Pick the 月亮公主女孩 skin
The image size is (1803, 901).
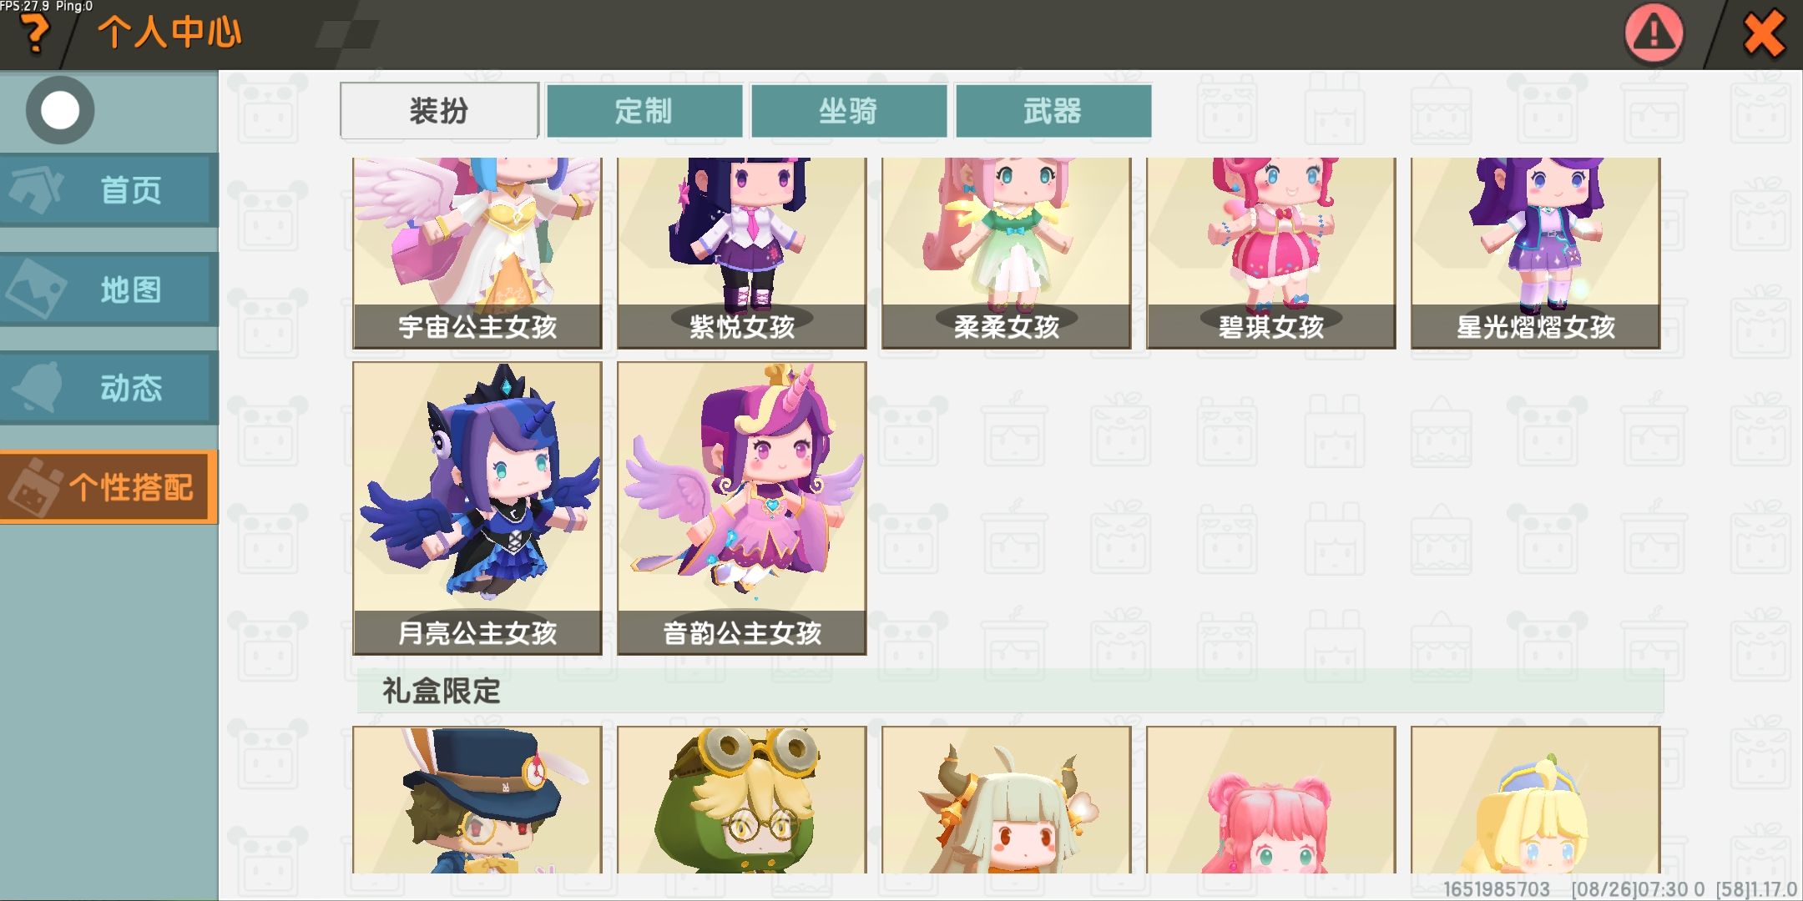pyautogui.click(x=477, y=508)
